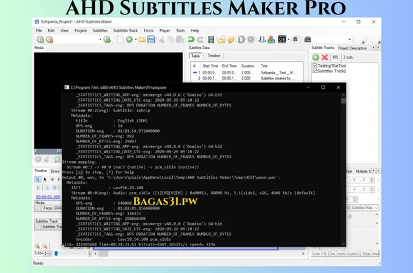Click the Media browse '...' button

point(38,208)
